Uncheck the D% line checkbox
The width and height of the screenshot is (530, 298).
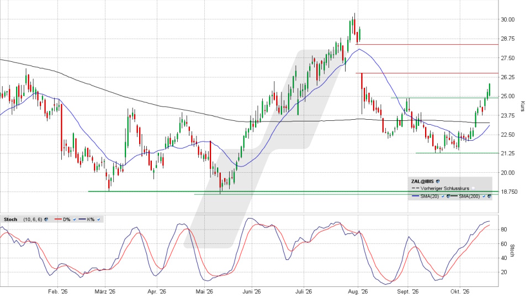[75, 219]
